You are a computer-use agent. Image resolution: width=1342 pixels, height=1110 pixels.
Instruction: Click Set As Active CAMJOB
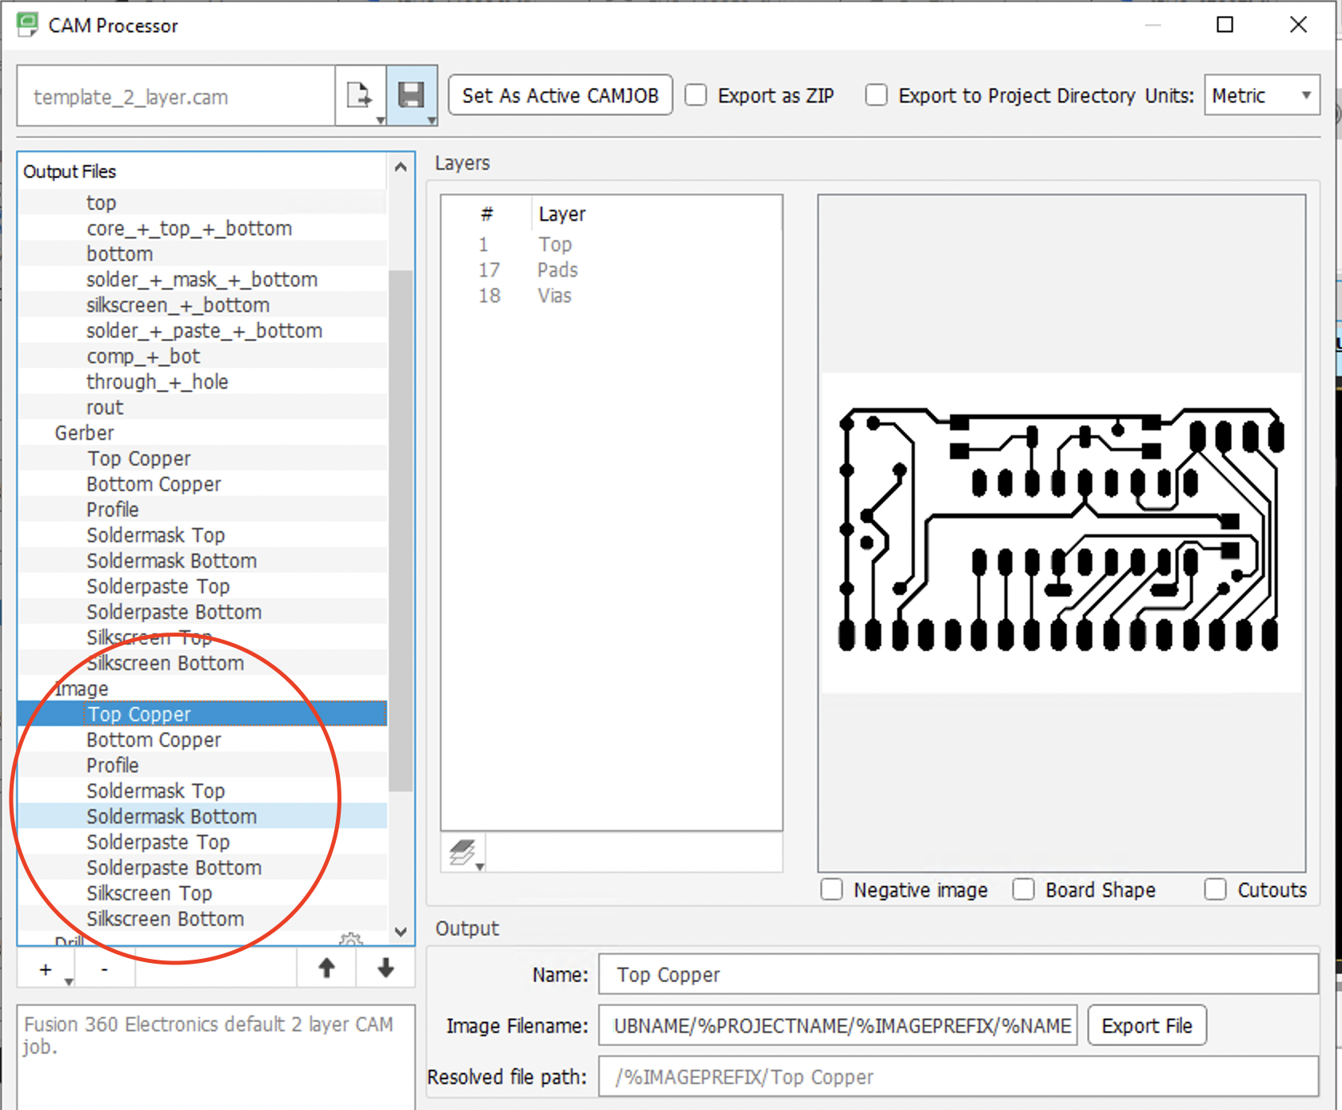[x=559, y=94]
